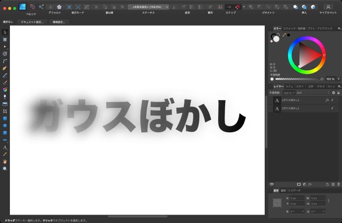Click the Delete layer trash icon
The width and height of the screenshot is (342, 223).
click(x=339, y=184)
